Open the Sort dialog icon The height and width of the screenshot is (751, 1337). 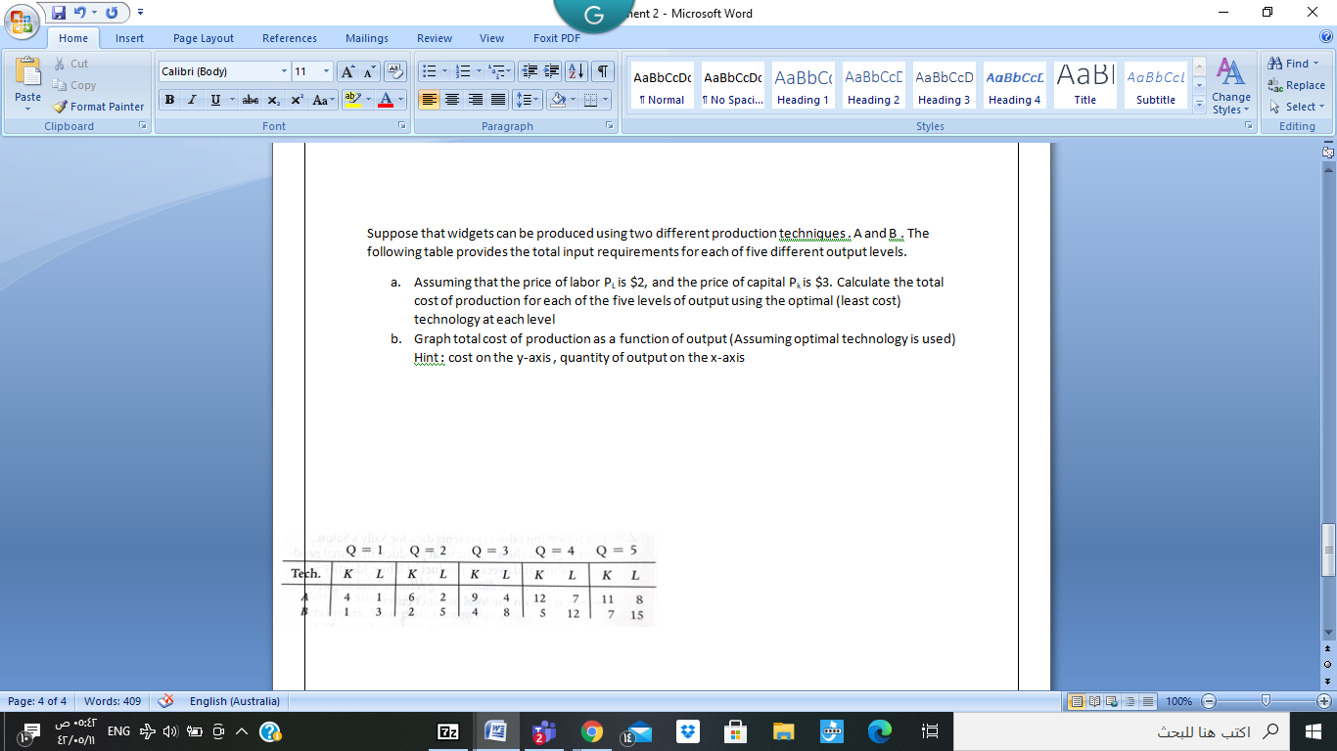pos(576,71)
